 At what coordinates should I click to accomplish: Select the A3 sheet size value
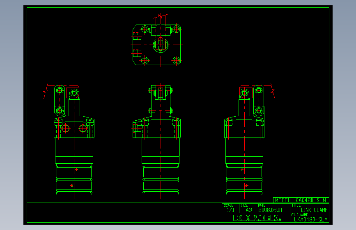249,210
